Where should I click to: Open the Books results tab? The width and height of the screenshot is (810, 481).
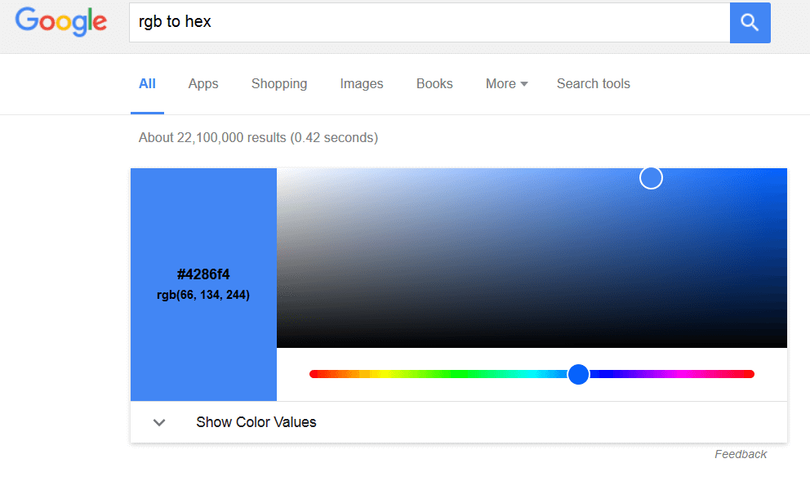(434, 83)
